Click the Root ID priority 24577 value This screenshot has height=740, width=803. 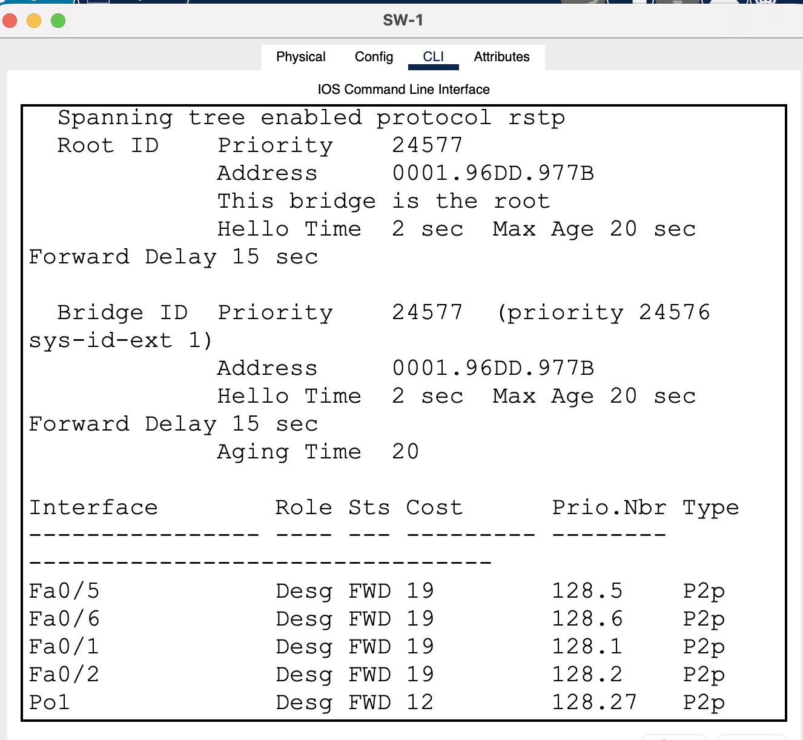427,145
